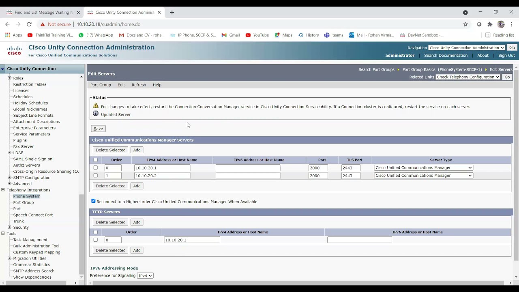This screenshot has width=519, height=292.
Task: Check the box for server 10.10.20.1 order 0
Action: click(96, 167)
